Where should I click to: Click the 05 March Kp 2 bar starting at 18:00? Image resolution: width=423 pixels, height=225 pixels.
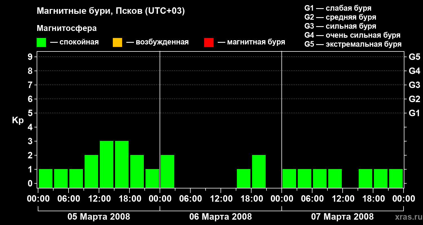click(x=137, y=171)
